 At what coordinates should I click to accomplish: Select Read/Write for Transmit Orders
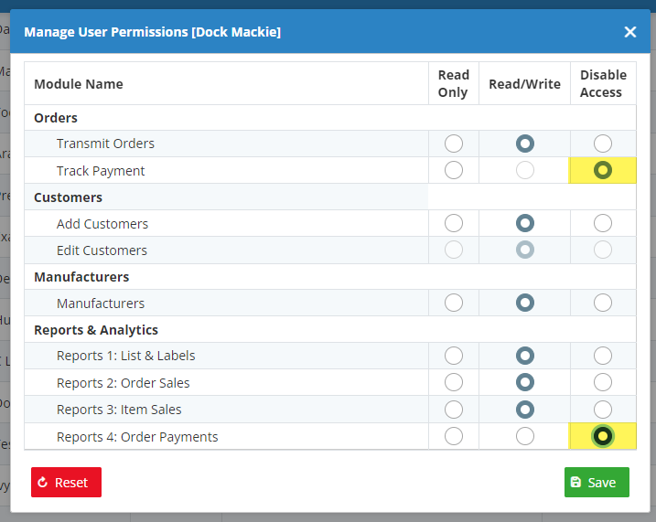point(524,144)
